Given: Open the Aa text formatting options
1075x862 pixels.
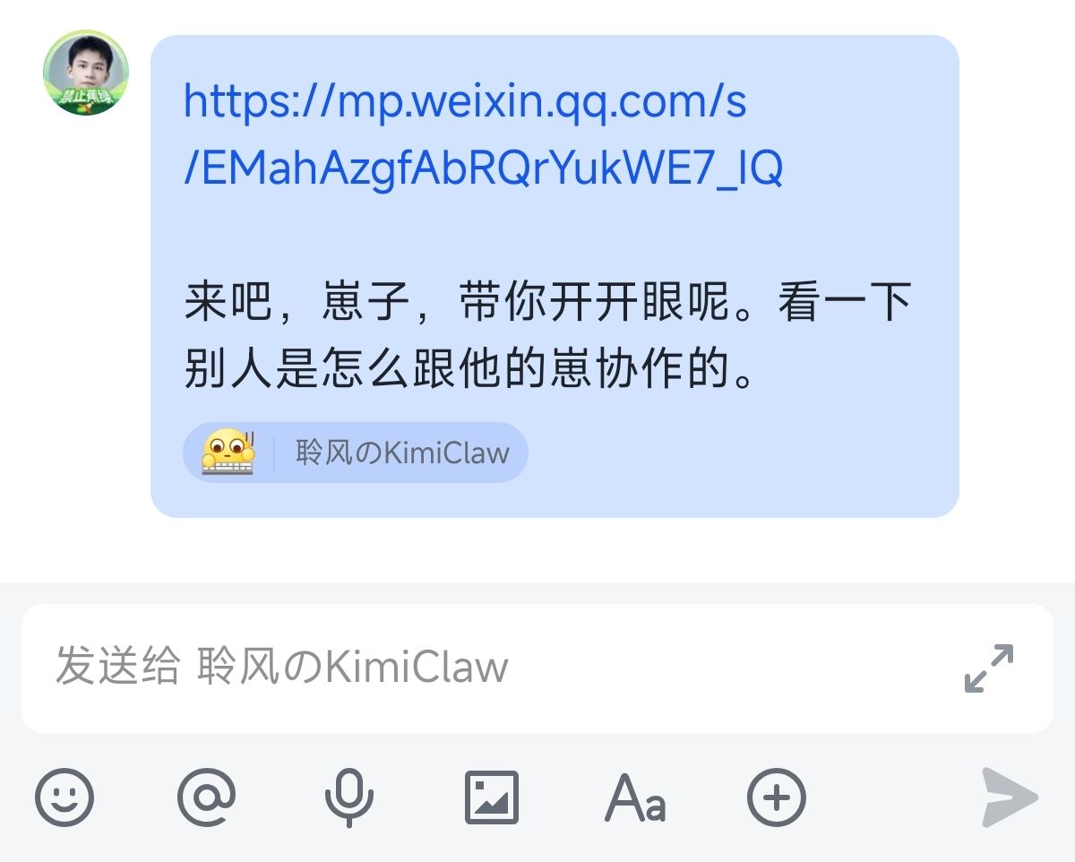Looking at the screenshot, I should click(634, 797).
